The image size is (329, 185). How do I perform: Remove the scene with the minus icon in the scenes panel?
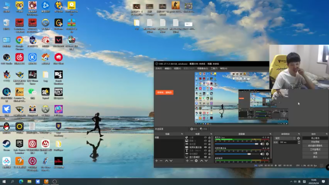(161, 161)
